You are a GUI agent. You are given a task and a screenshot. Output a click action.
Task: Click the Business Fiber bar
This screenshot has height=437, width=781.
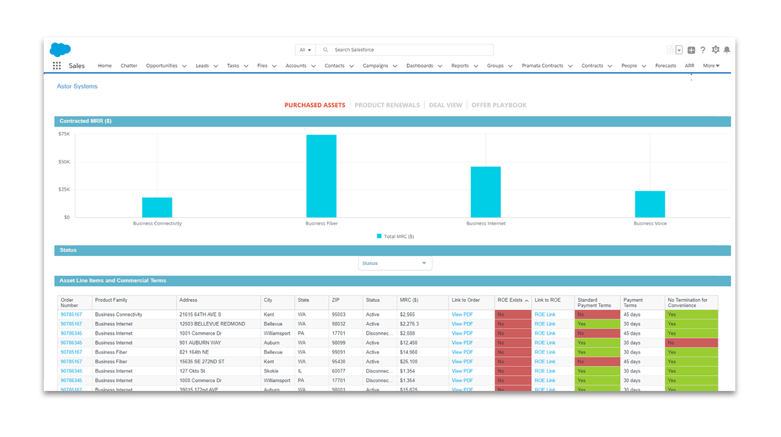click(321, 176)
